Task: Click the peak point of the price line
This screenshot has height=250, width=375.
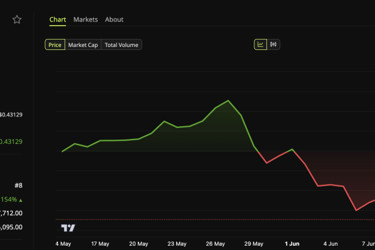Action: pyautogui.click(x=228, y=101)
